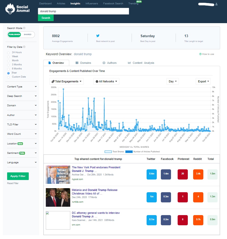Open the New York Post endorses article link
Screen dimensions: 227x239
(96, 169)
